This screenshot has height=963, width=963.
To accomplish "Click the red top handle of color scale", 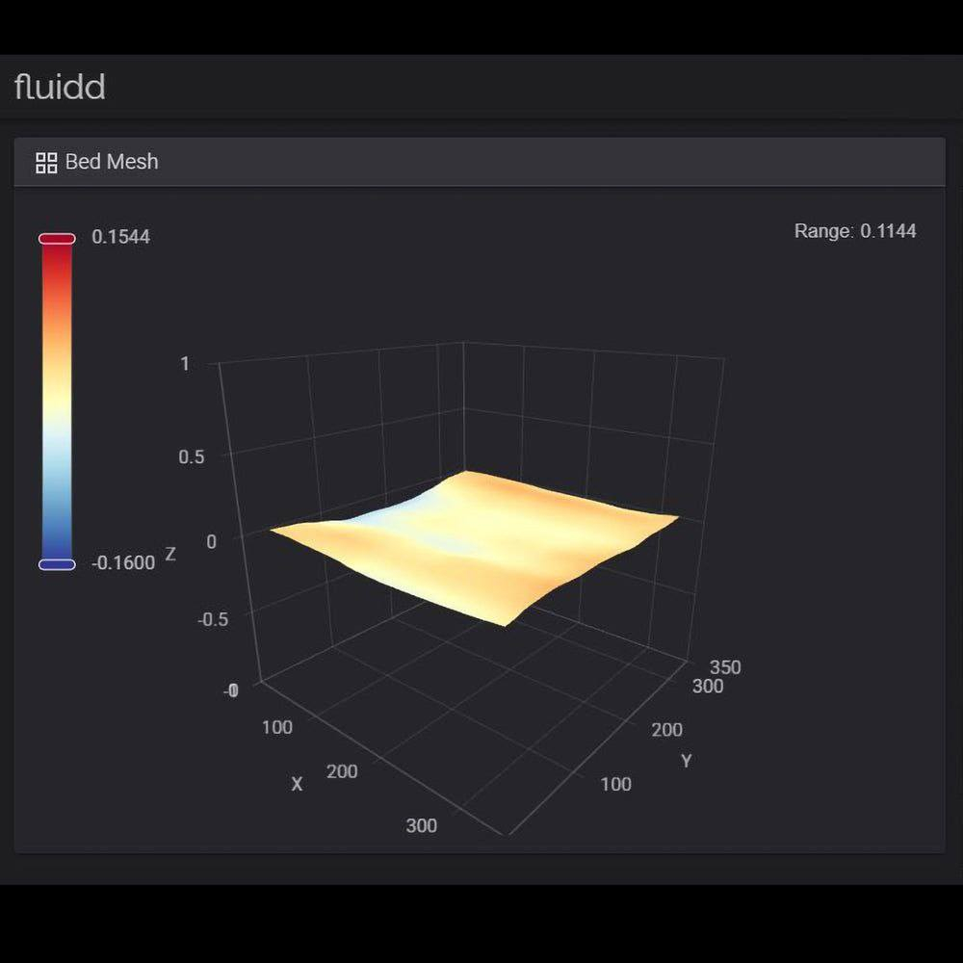I will 57,239.
